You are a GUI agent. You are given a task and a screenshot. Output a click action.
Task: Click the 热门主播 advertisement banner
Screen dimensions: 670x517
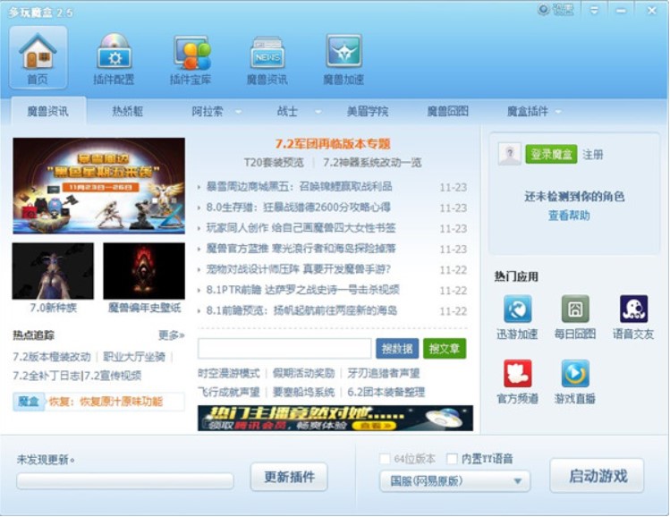[x=335, y=419]
